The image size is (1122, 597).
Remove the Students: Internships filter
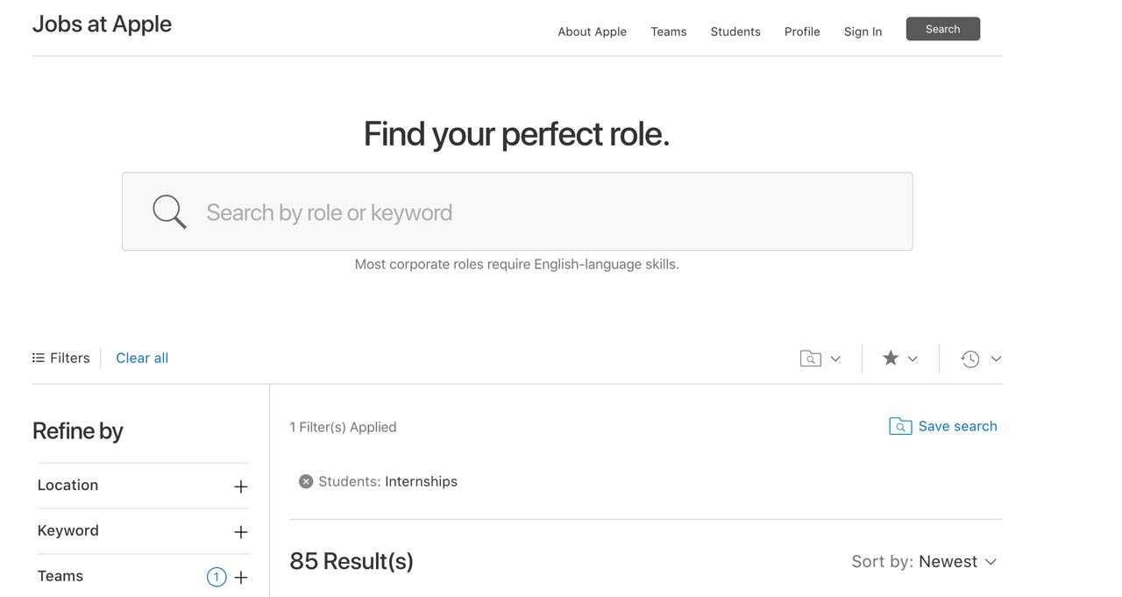pyautogui.click(x=306, y=481)
